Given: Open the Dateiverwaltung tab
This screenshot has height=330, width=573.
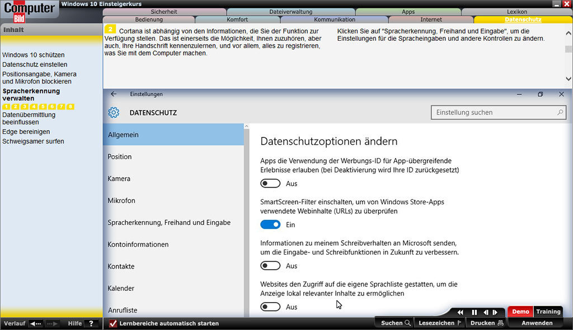Looking at the screenshot, I should 291,12.
